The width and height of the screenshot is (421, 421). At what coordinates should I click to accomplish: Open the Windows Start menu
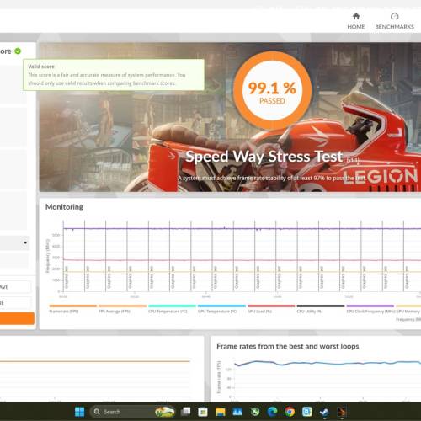tap(80, 412)
